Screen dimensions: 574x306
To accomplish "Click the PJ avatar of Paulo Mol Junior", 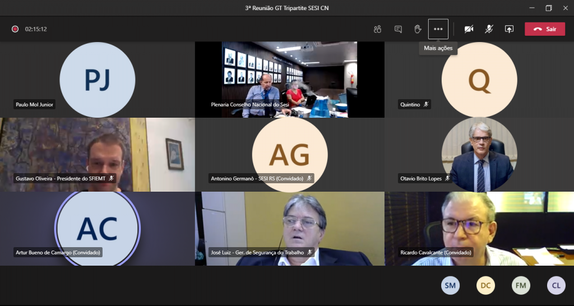I will 98,80.
